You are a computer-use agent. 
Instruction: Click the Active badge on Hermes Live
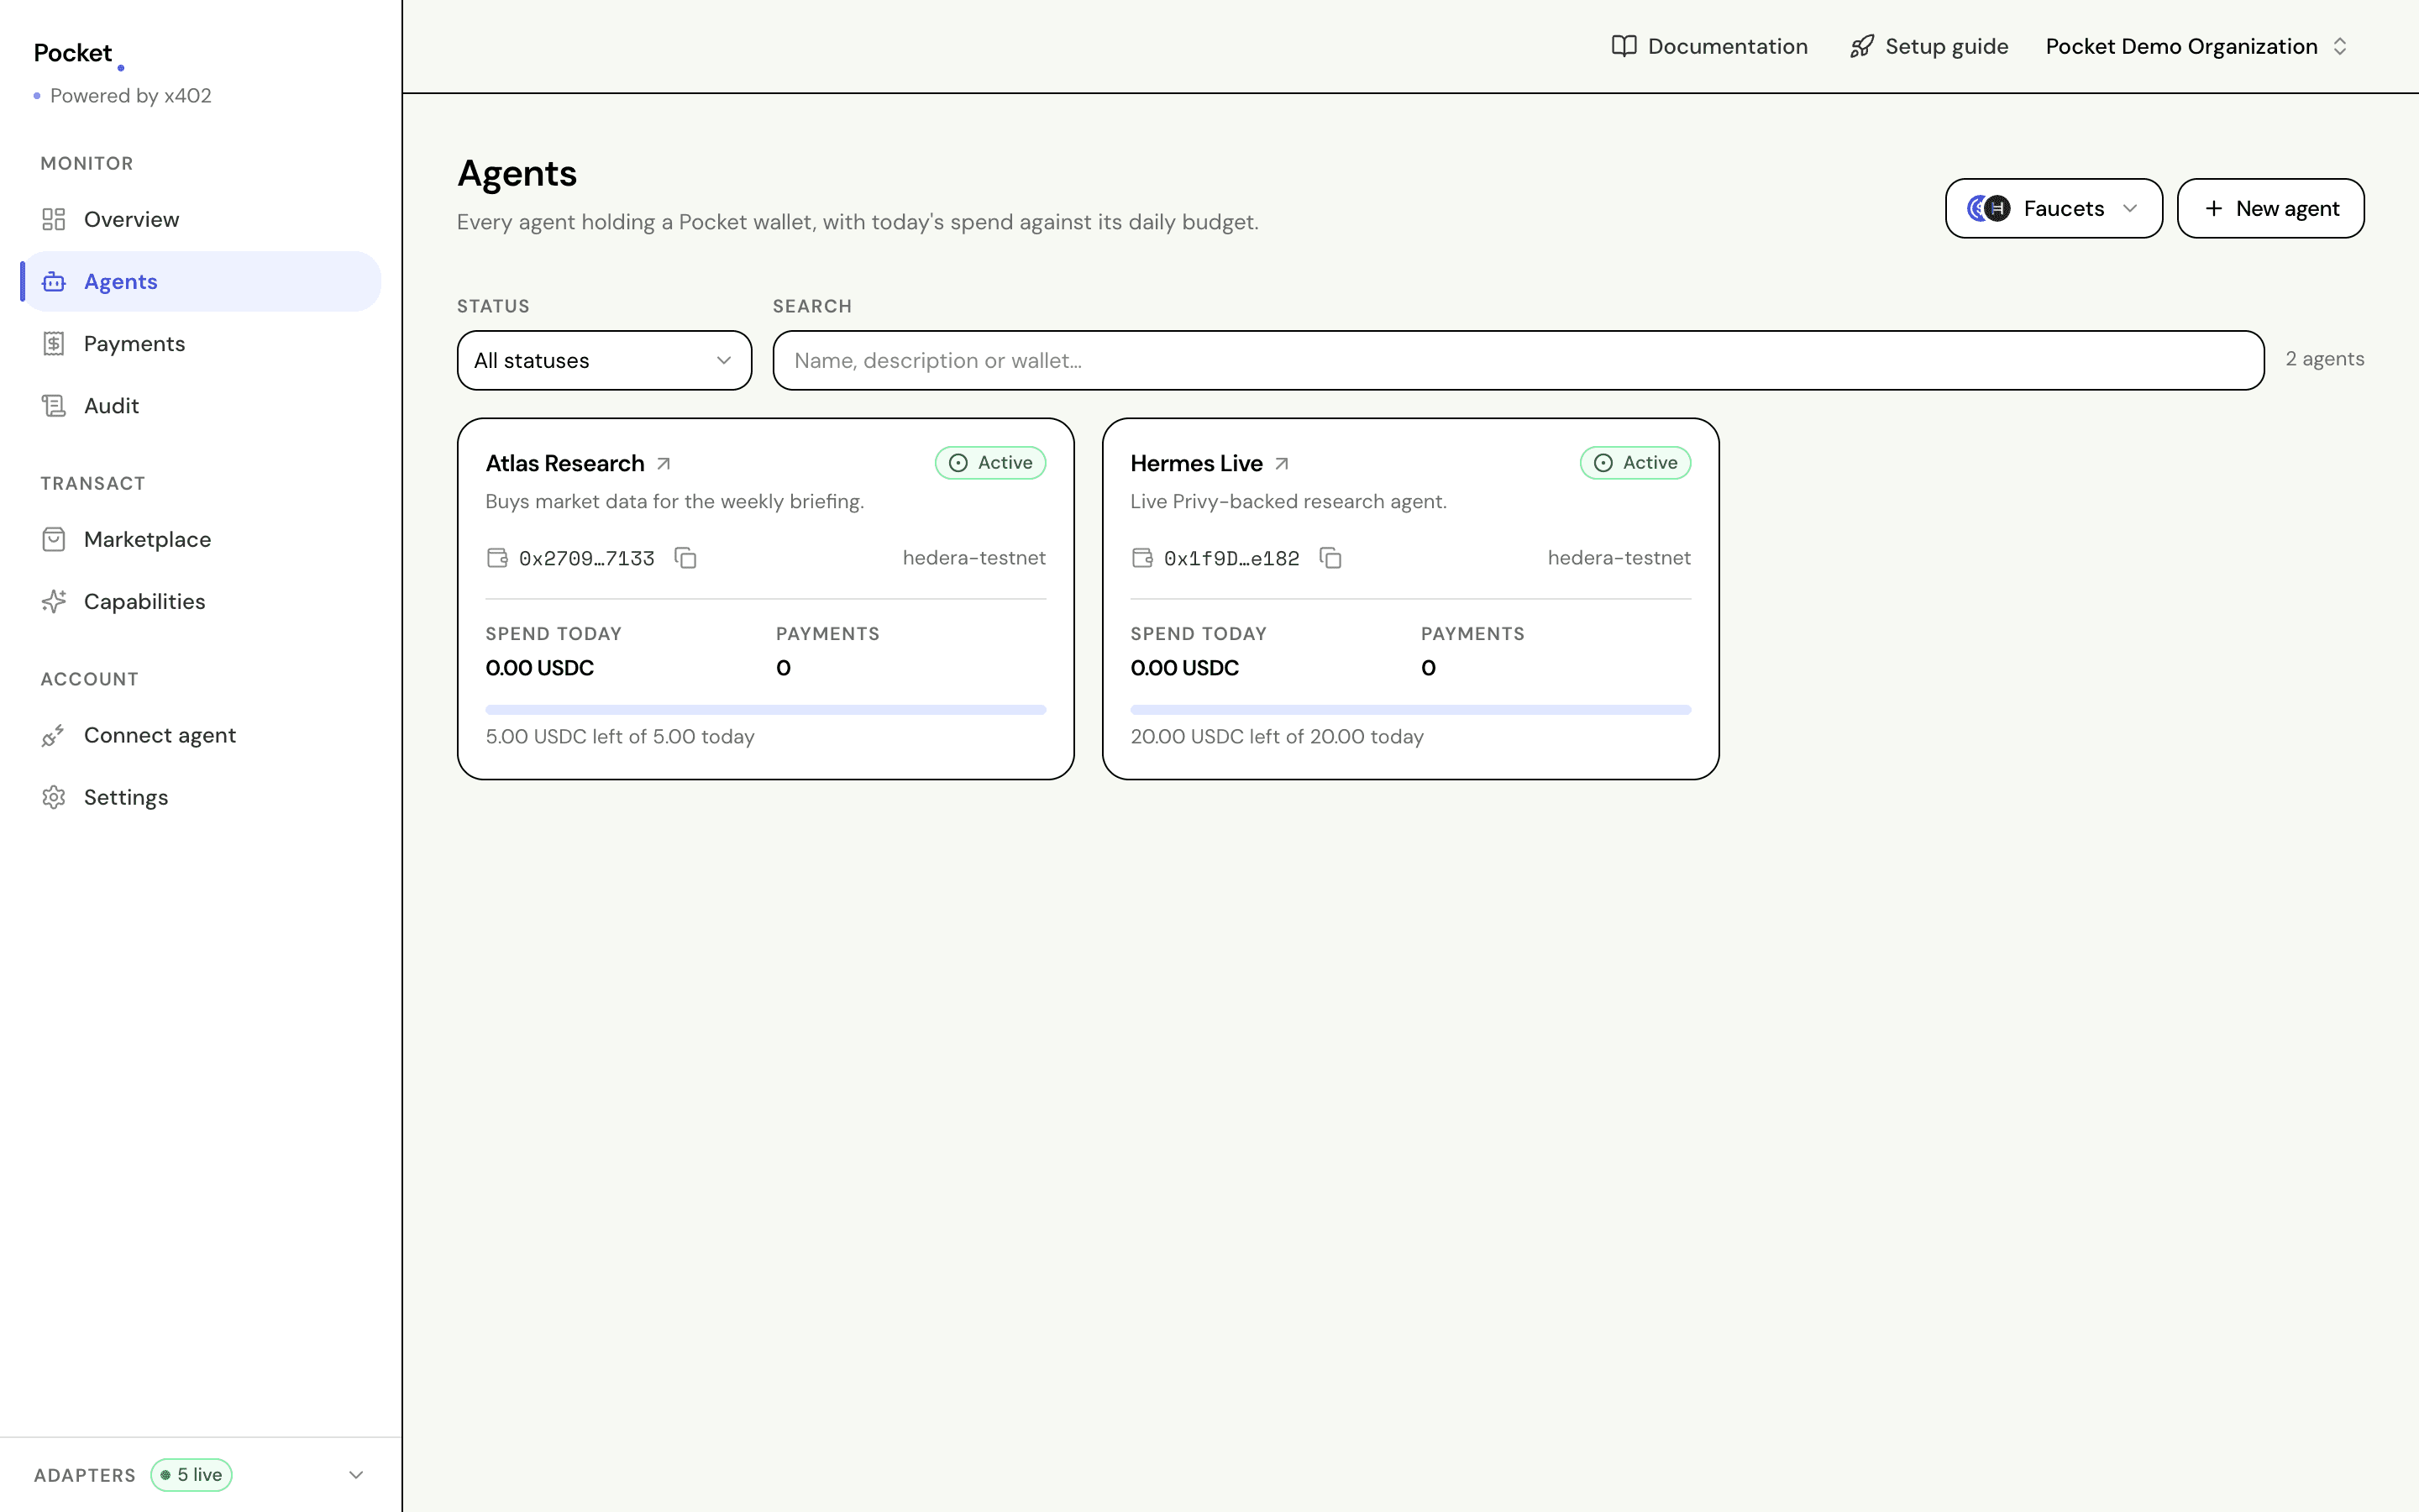[x=1635, y=463]
